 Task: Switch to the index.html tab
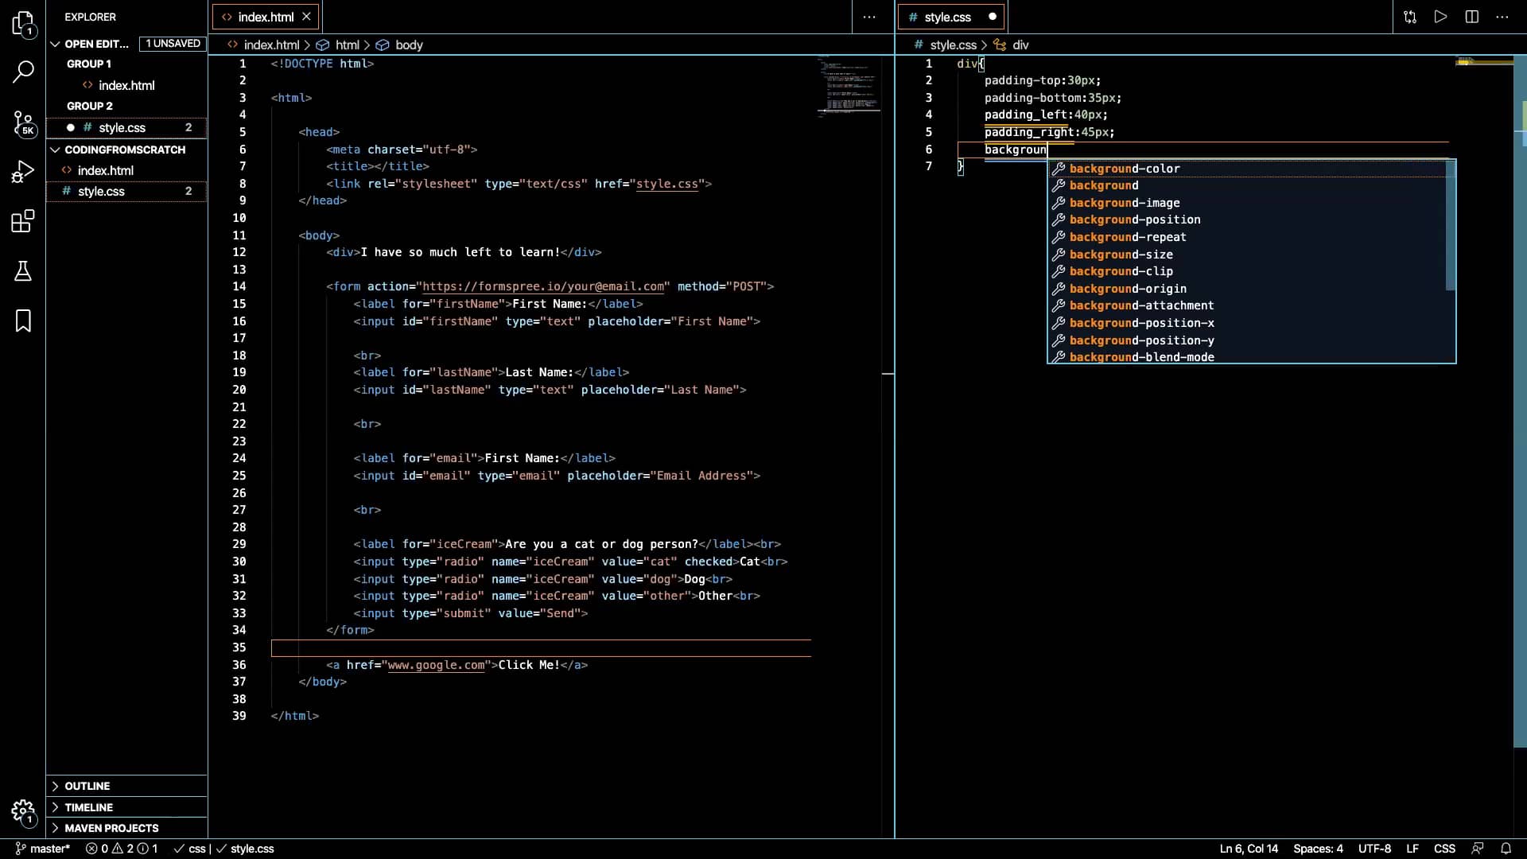(x=262, y=16)
